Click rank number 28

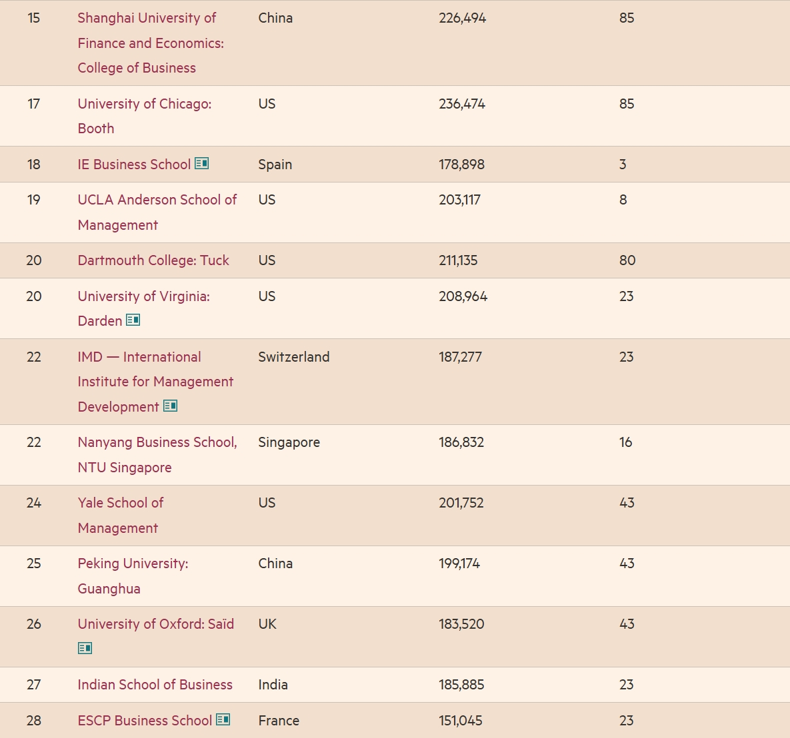tap(34, 721)
